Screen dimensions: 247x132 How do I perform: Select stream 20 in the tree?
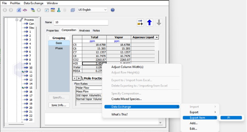pyautogui.click(x=31, y=108)
